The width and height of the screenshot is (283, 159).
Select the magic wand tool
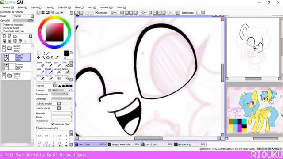click(x=48, y=53)
